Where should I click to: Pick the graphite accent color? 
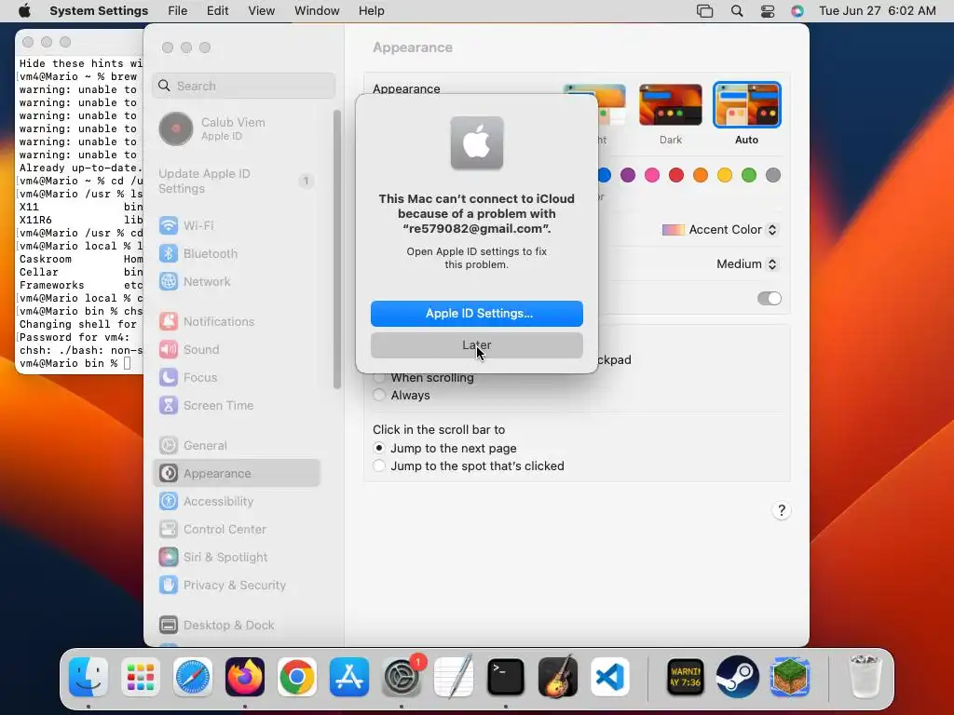coord(773,175)
